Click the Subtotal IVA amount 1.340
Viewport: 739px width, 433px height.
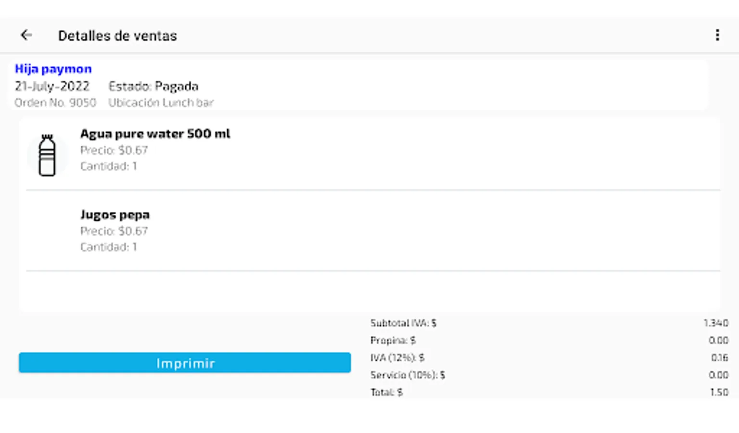715,323
